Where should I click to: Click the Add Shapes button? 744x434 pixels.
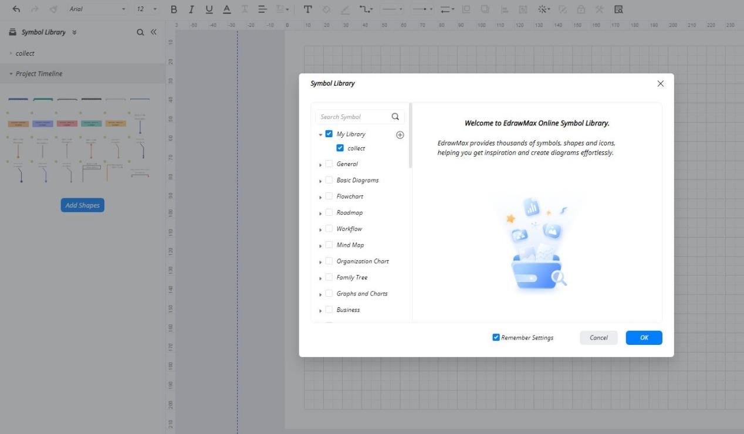pyautogui.click(x=82, y=205)
